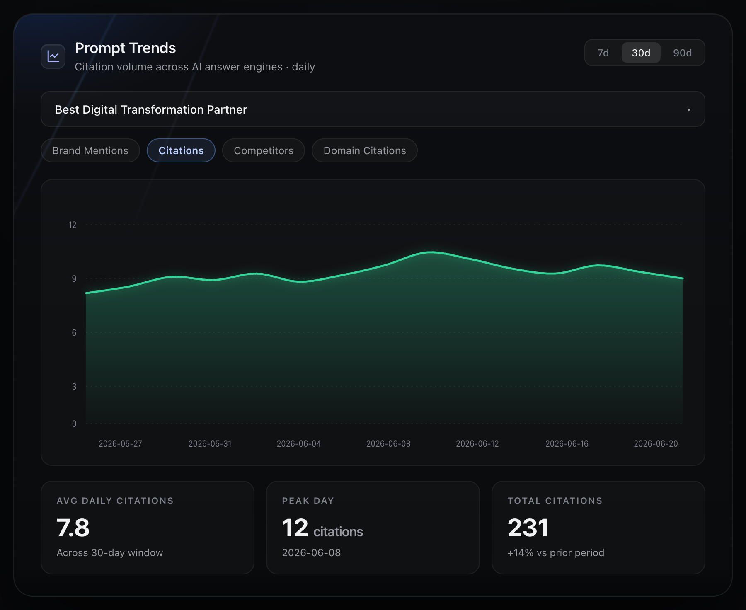Click the 231 total value
The height and width of the screenshot is (610, 746).
pos(528,528)
